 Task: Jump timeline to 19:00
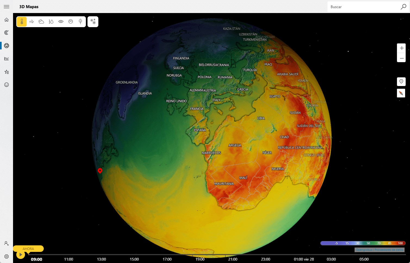pyautogui.click(x=200, y=259)
